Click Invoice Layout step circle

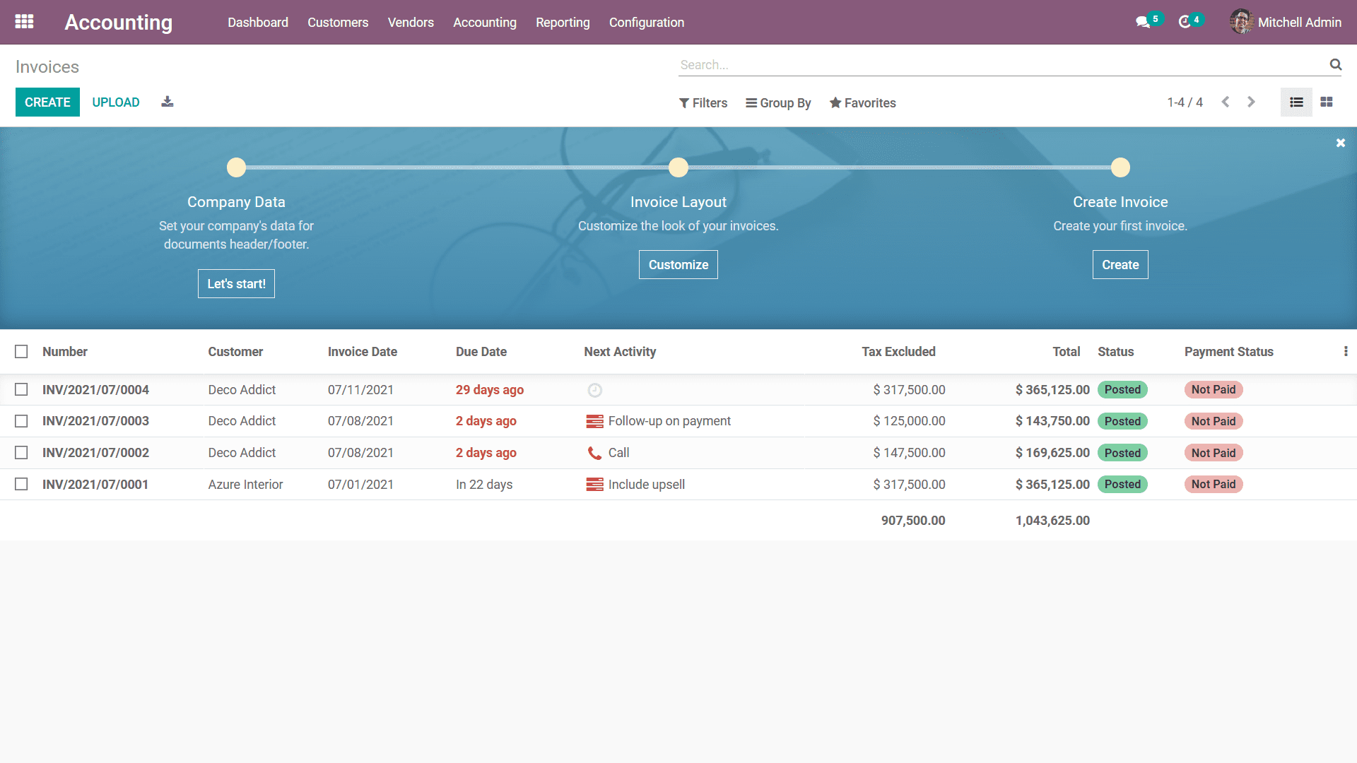pyautogui.click(x=678, y=167)
